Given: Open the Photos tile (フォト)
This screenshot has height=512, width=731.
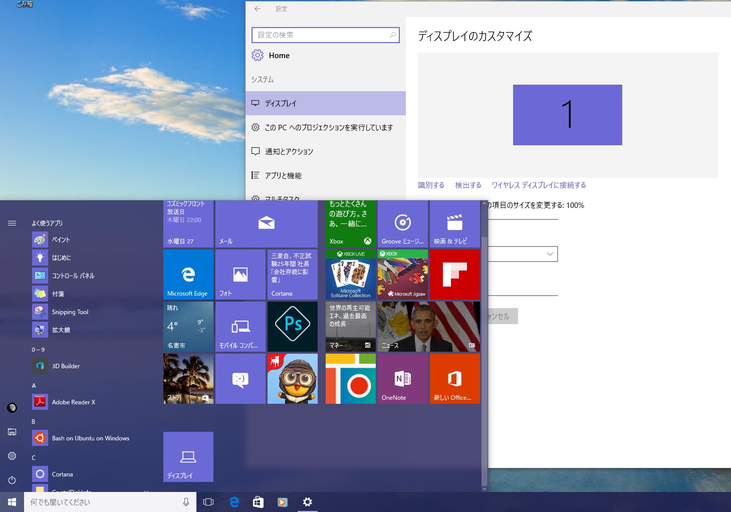Looking at the screenshot, I should click(x=240, y=275).
